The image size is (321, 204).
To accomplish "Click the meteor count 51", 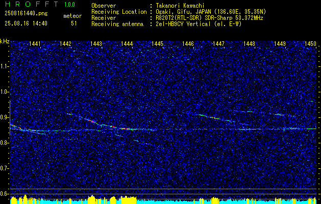I will point(74,23).
